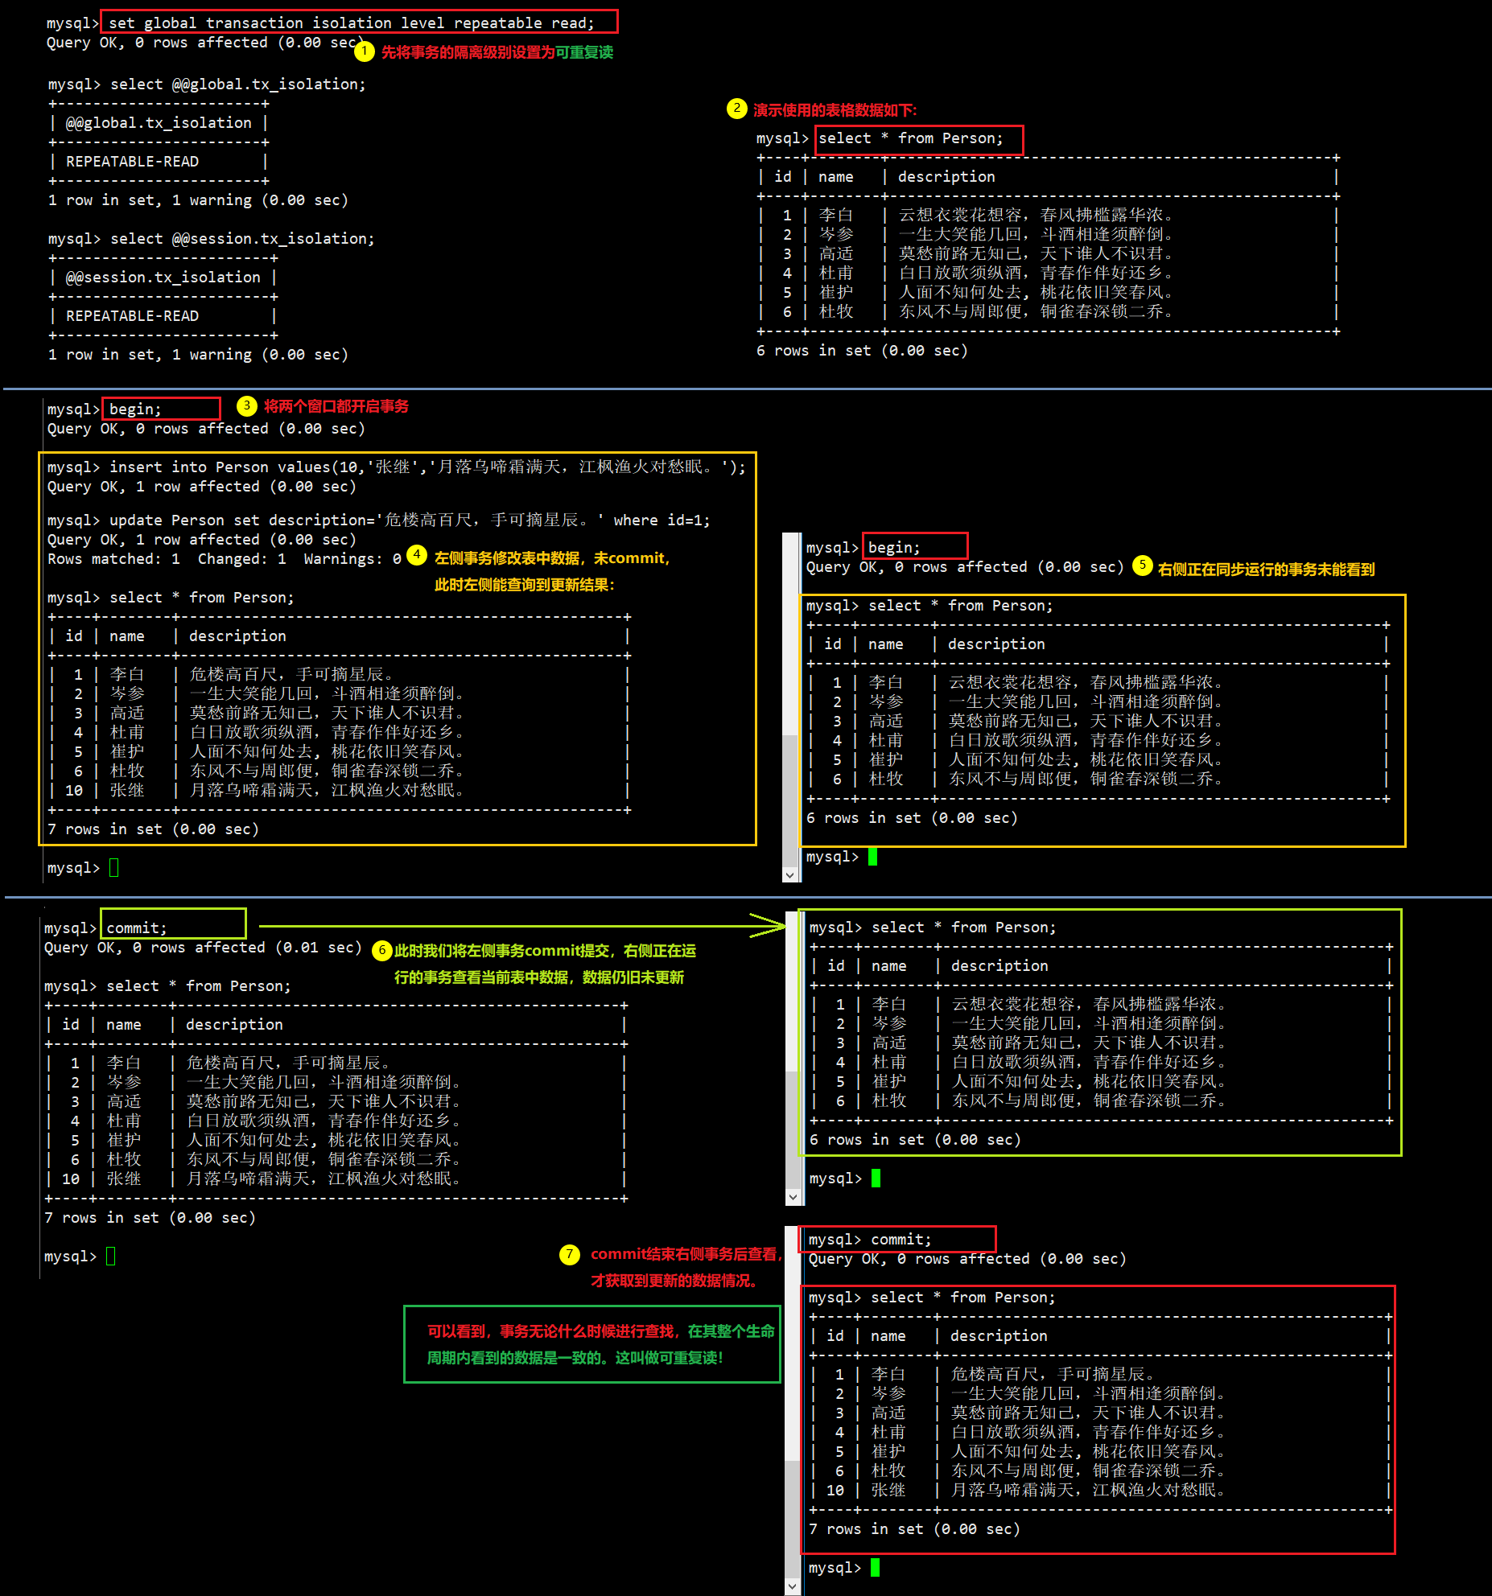Click the '10 | 张继' row in the yellow-bordered left result
Screen dimensions: 1492x1596
[338, 790]
